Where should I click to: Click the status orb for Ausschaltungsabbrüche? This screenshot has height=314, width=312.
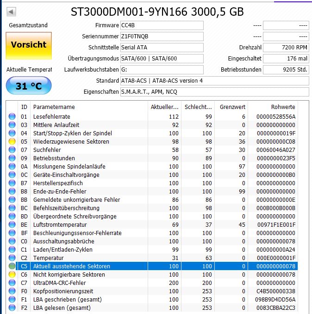[12, 241]
